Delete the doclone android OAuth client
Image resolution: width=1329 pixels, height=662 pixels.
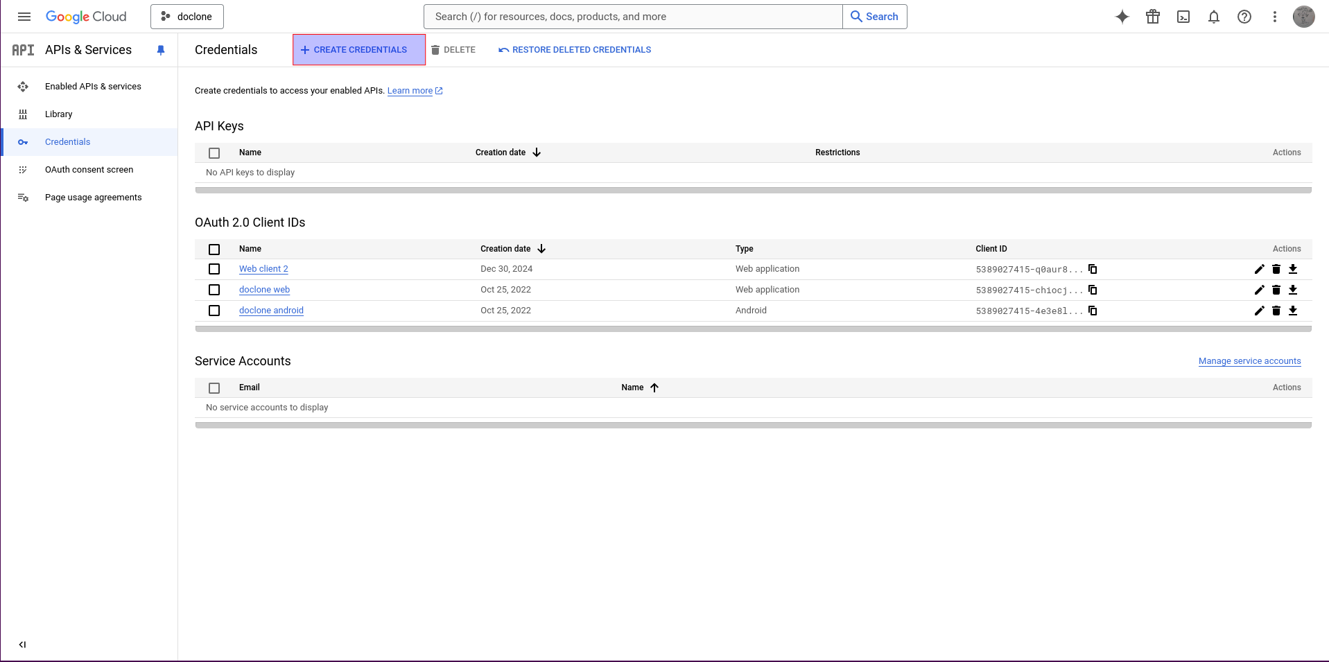coord(1276,311)
